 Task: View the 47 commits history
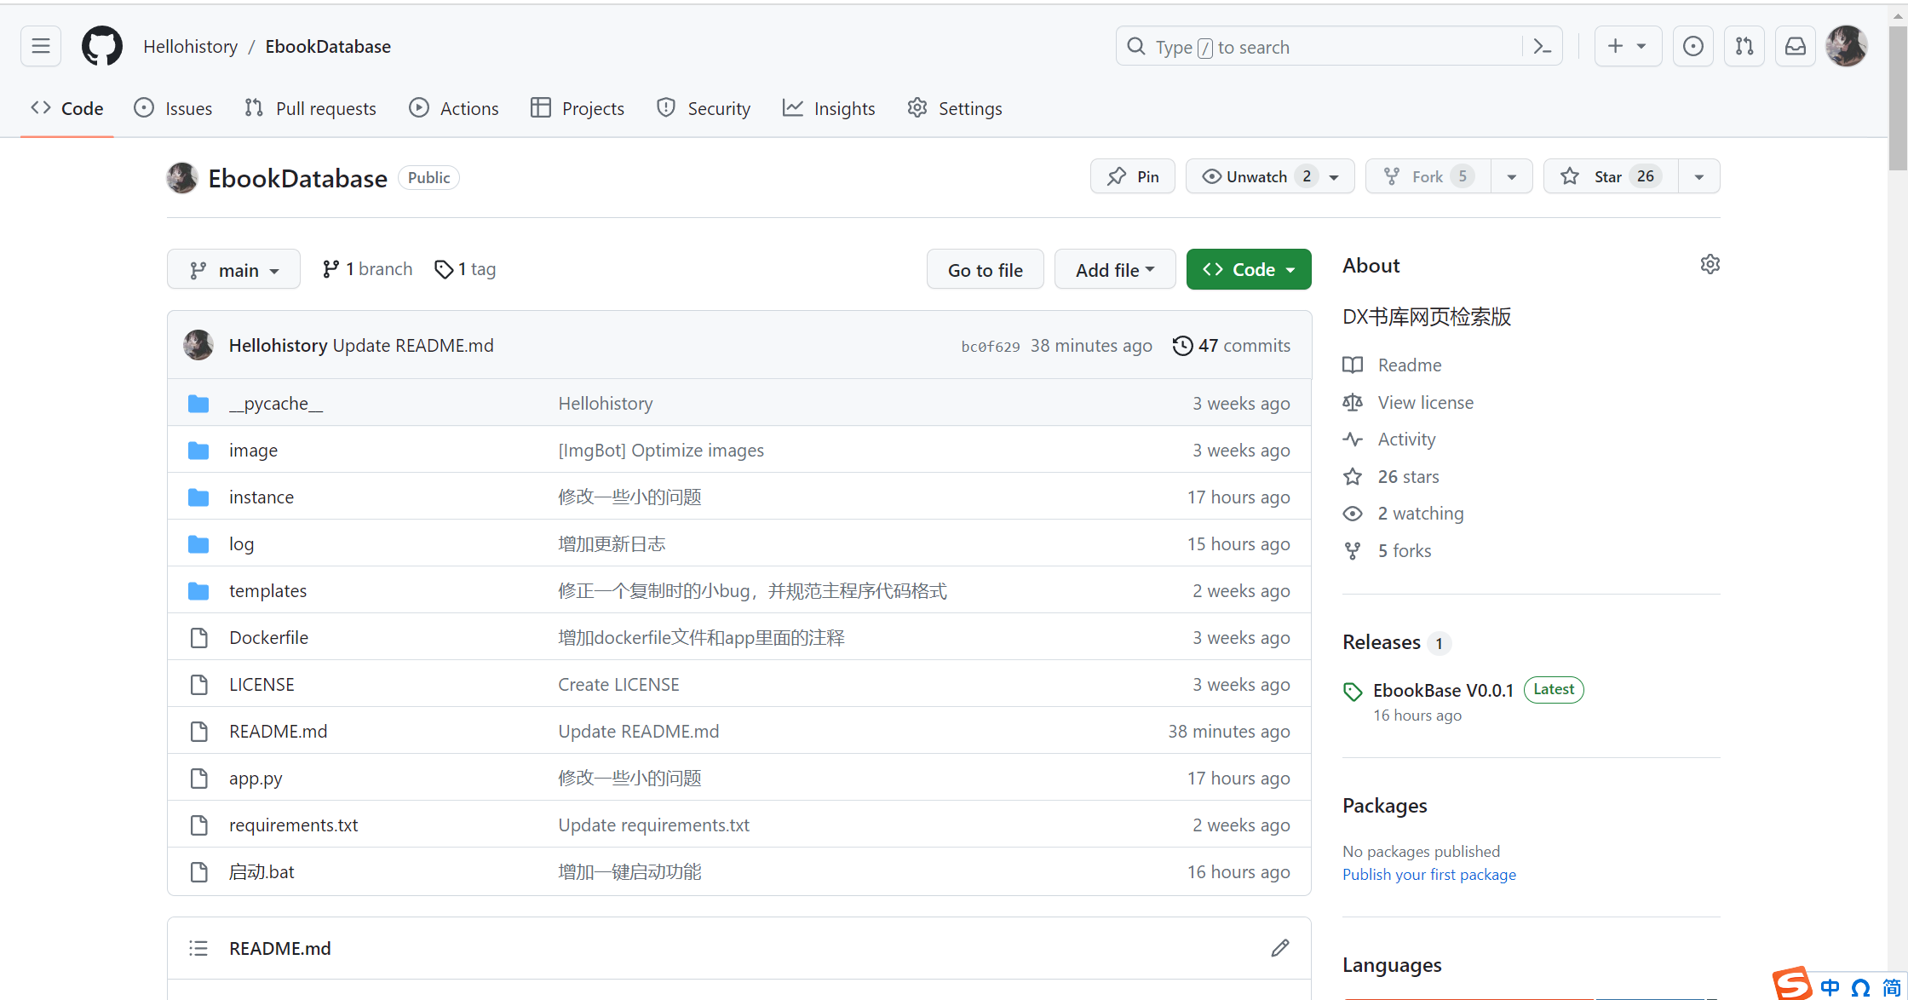[x=1232, y=345]
